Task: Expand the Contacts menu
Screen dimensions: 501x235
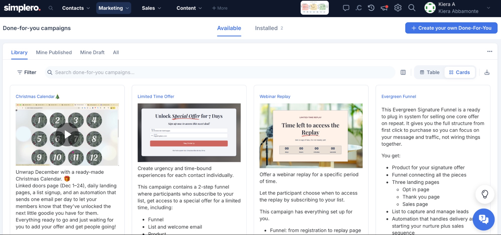Action: click(x=76, y=8)
